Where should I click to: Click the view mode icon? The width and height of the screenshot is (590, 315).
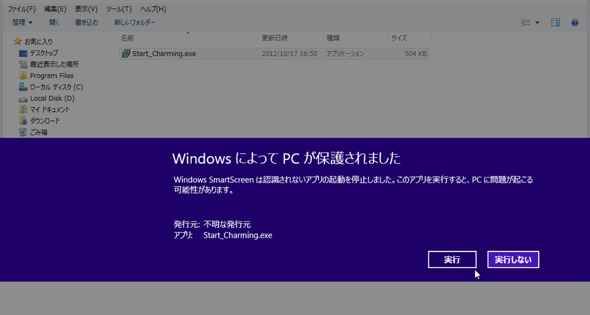(x=525, y=23)
